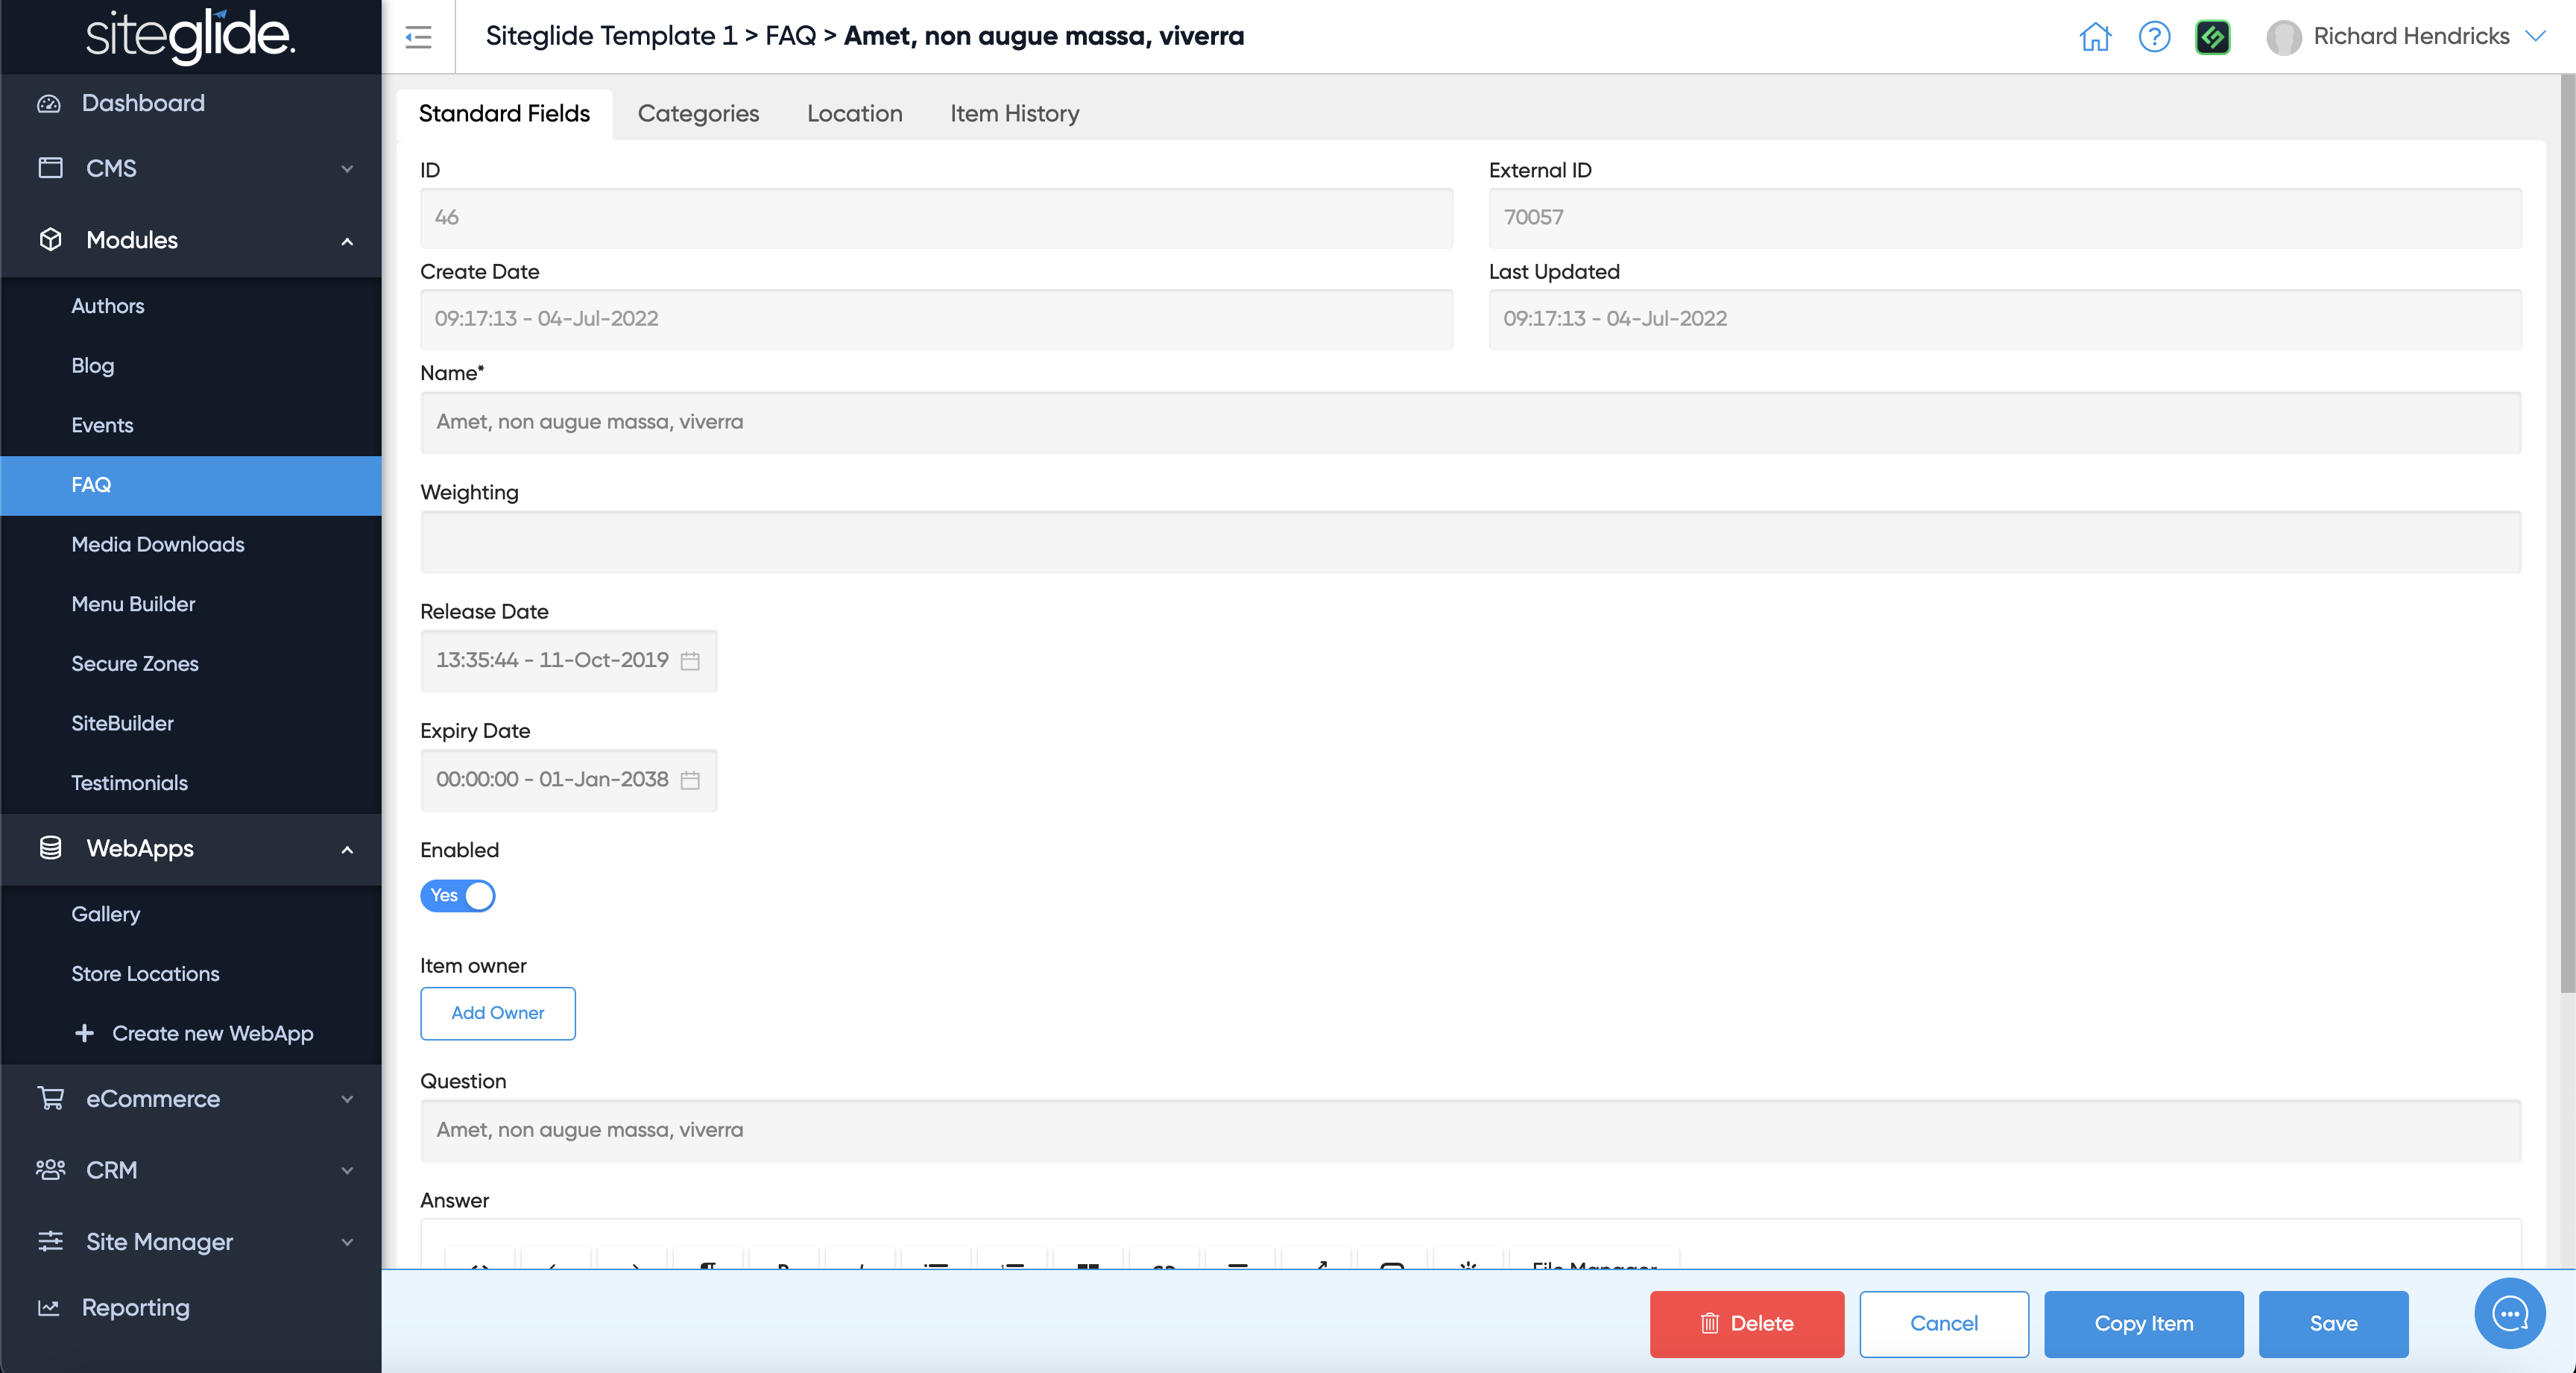Click the Dashboard gauge icon

coord(49,103)
